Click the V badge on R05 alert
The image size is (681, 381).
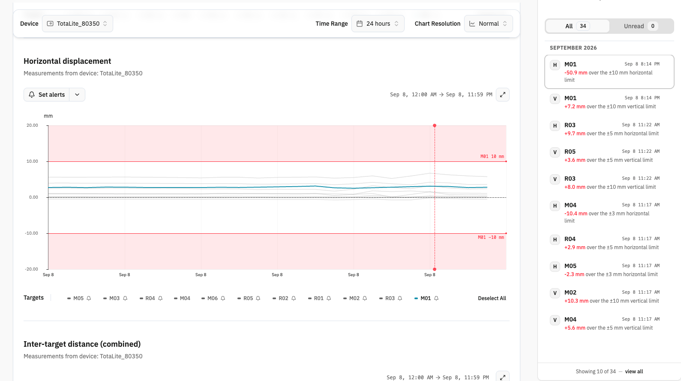click(x=555, y=152)
